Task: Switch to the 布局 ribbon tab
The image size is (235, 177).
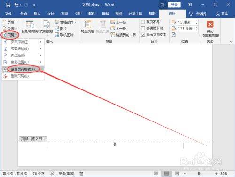Action: pyautogui.click(x=64, y=14)
